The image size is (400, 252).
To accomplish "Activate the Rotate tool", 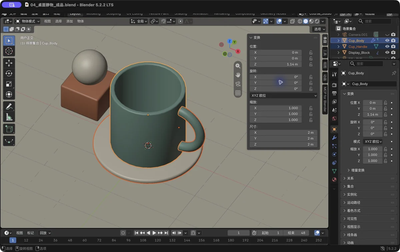I will (9, 73).
